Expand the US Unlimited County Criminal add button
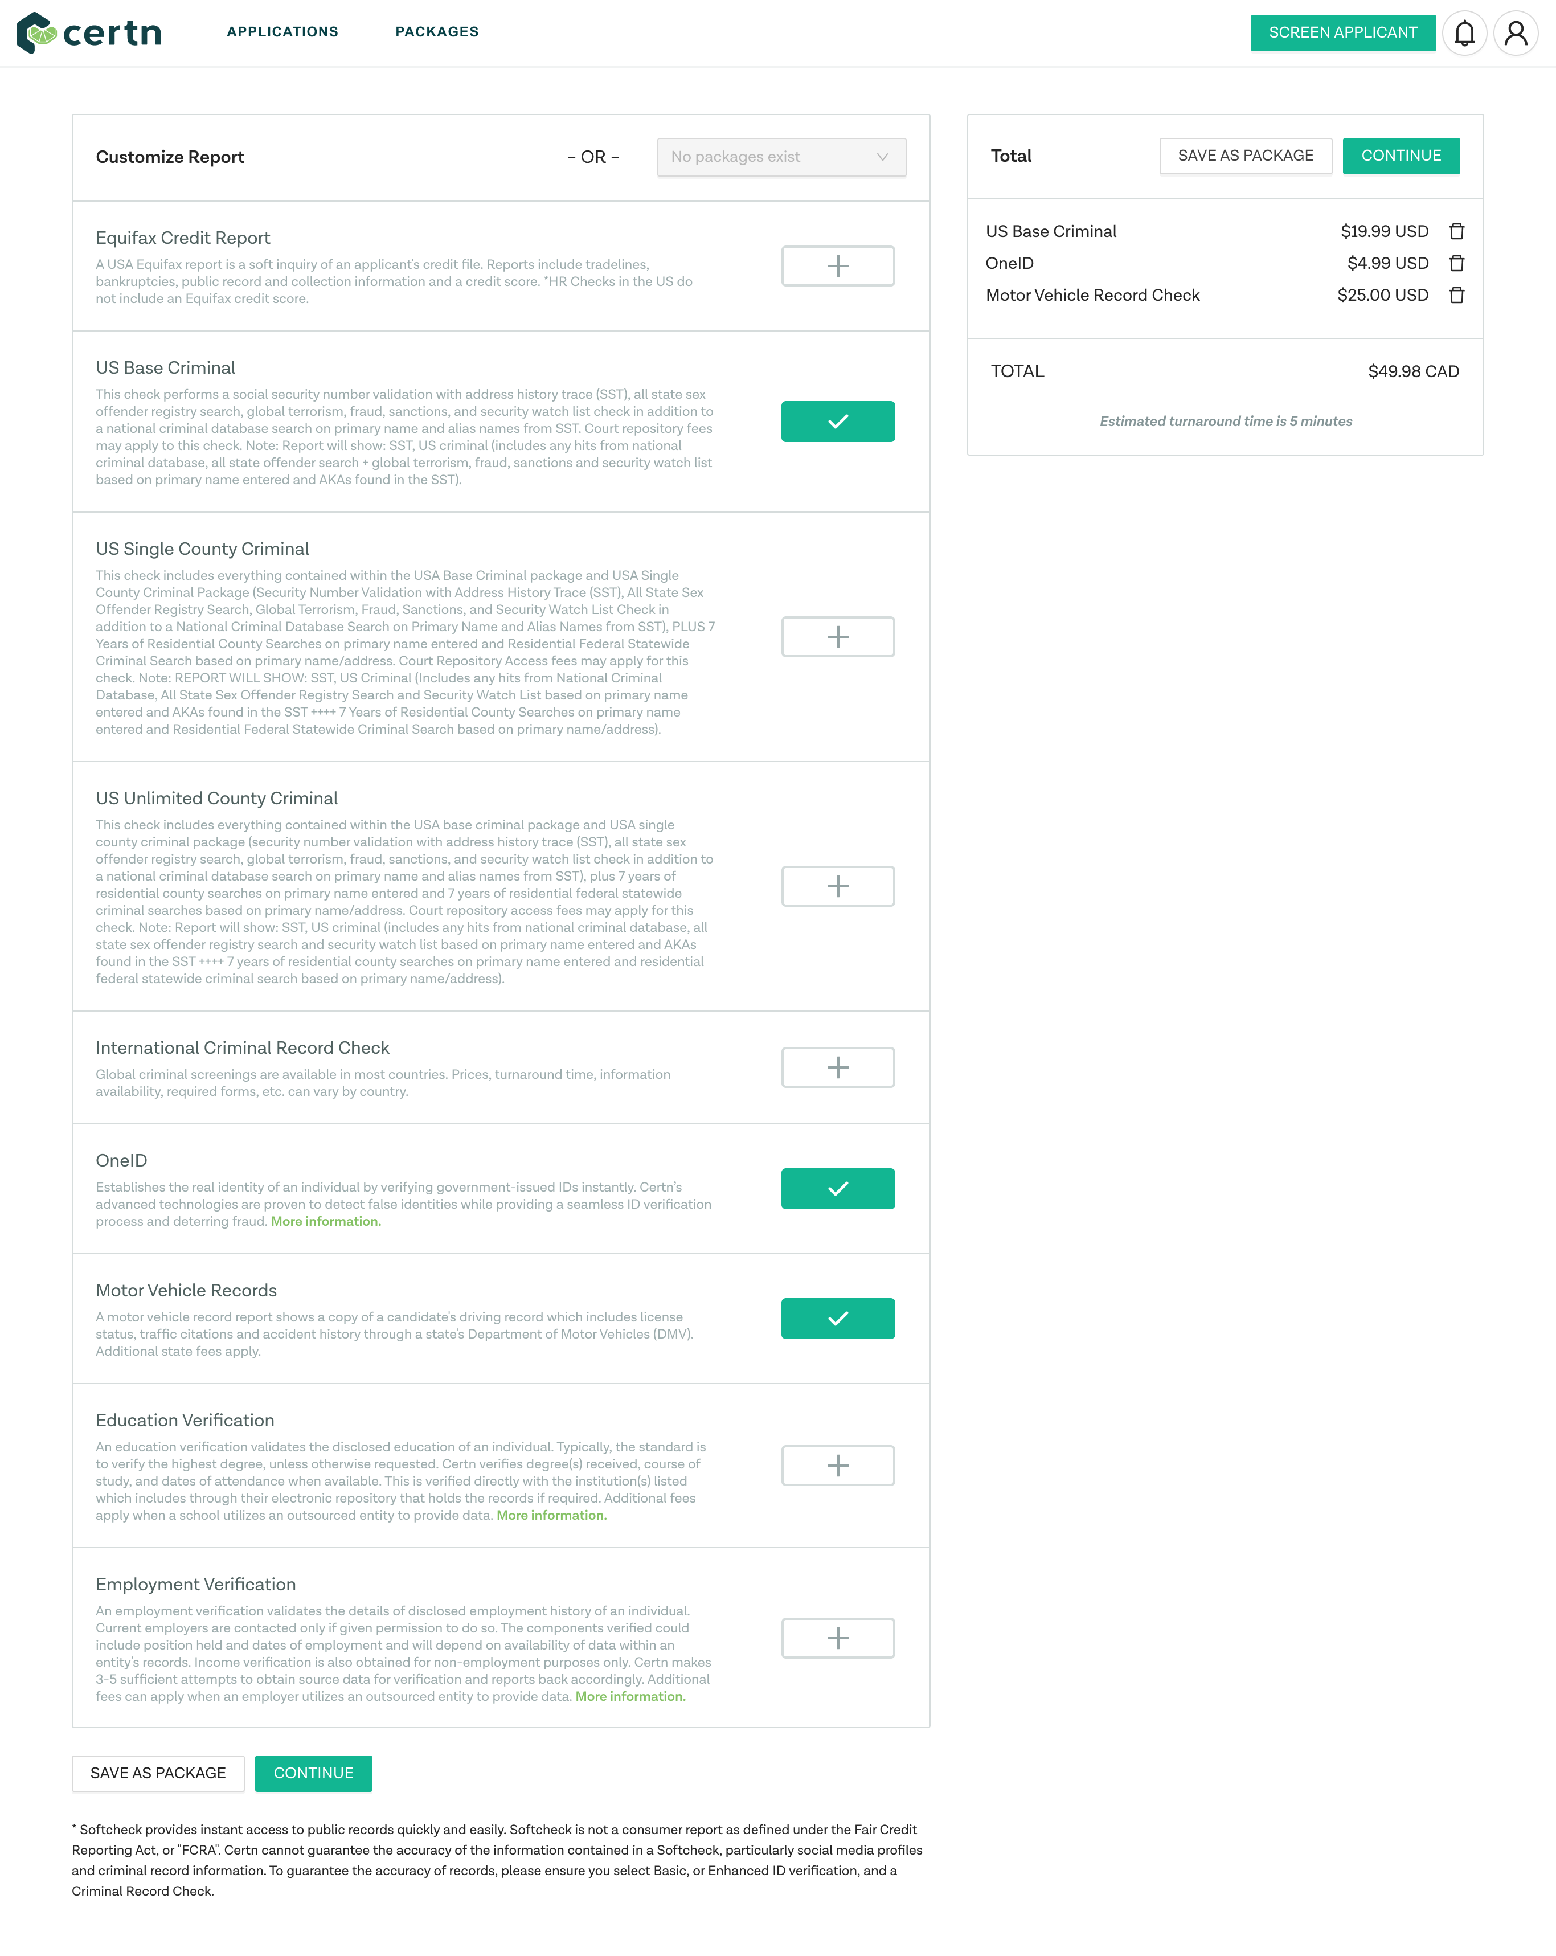 838,885
